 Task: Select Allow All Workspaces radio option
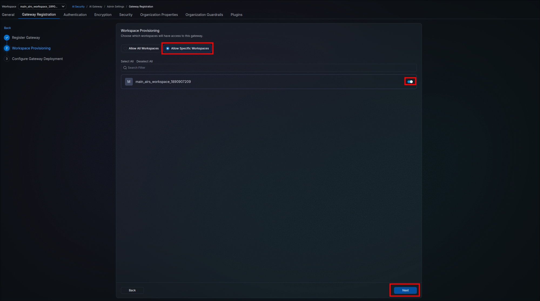(141, 48)
